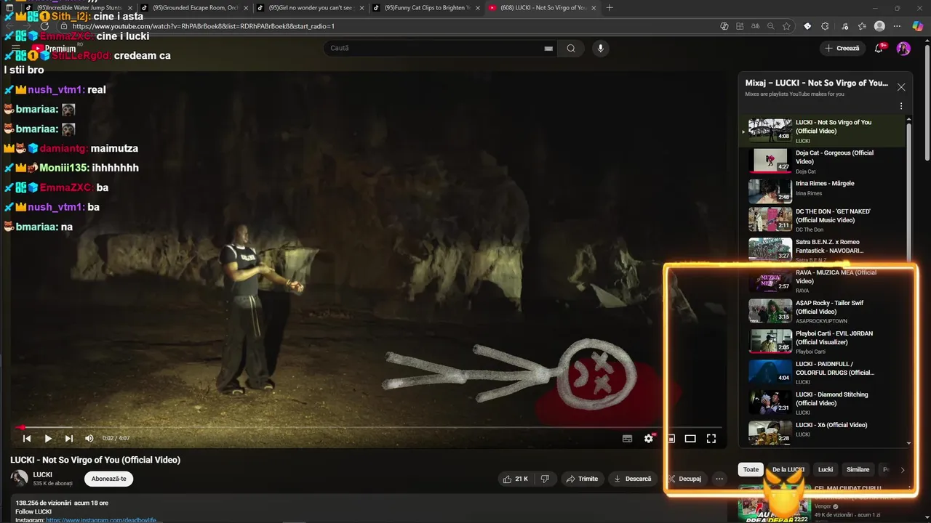This screenshot has height=523, width=931.
Task: Select the Lucki filter chip
Action: pyautogui.click(x=826, y=469)
